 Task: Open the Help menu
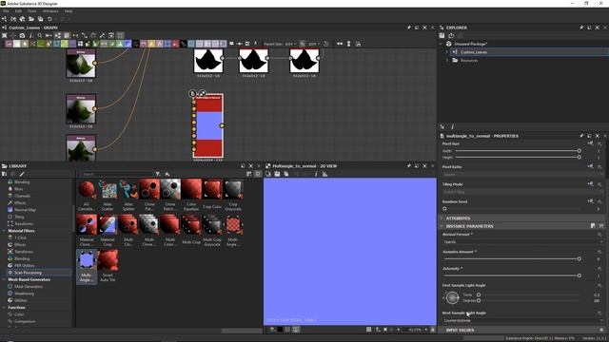click(x=69, y=11)
